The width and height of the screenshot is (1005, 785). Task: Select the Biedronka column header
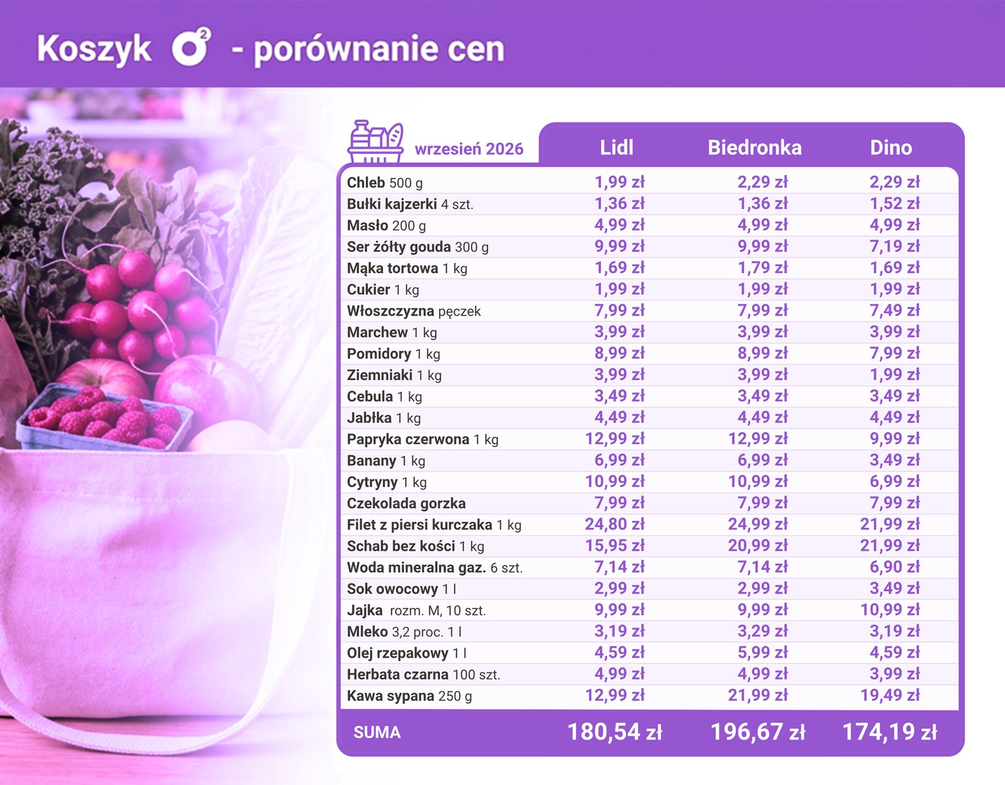click(x=755, y=148)
